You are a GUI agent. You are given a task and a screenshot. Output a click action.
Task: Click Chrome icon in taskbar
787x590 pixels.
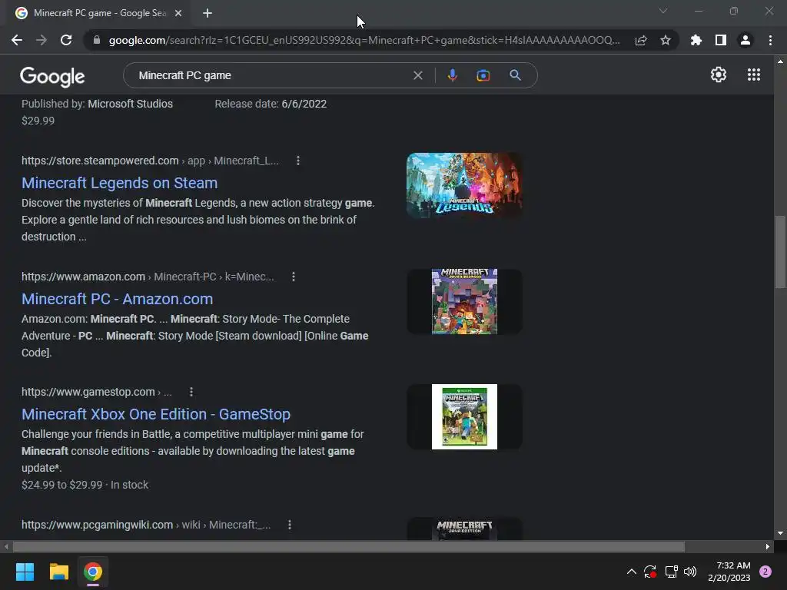93,572
